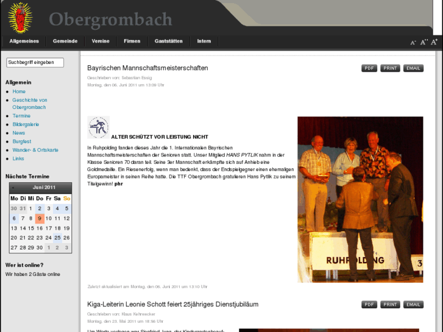Export Kiga-Leiterin Leonie Schott article as PDF
Image resolution: width=443 pixels, height=332 pixels.
(x=369, y=305)
